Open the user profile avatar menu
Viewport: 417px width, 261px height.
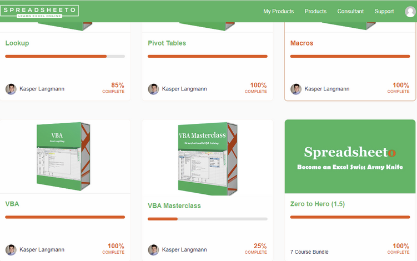410,12
